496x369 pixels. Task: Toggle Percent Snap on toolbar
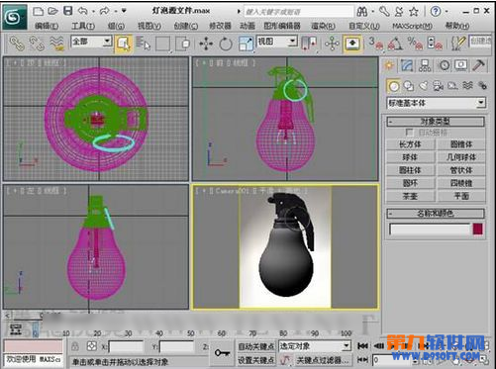[x=415, y=44]
